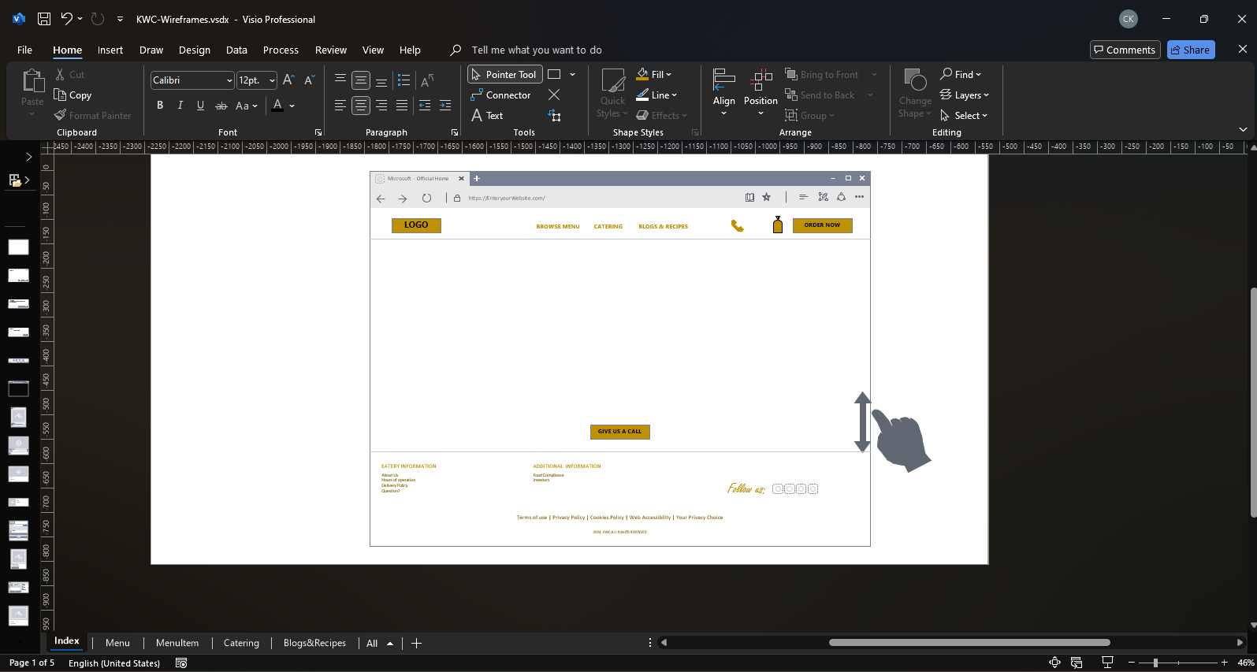Click the Rectangle shape tool
This screenshot has width=1257, height=672.
tap(554, 74)
